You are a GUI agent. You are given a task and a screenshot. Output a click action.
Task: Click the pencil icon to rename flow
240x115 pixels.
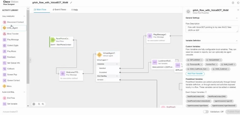[x=71, y=3]
